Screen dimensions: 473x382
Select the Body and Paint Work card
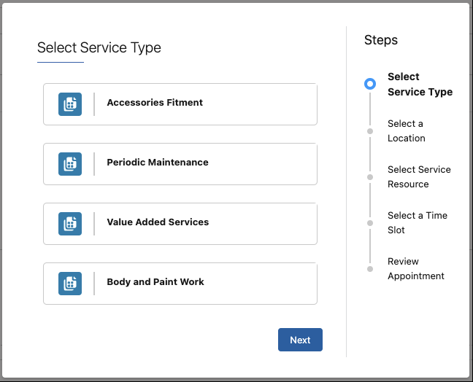point(180,284)
